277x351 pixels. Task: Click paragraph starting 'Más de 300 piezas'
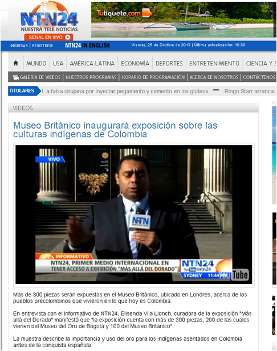pos(130,298)
